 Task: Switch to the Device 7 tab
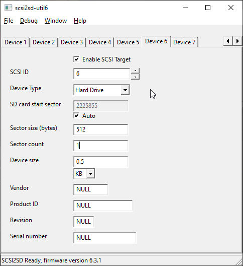[184, 42]
